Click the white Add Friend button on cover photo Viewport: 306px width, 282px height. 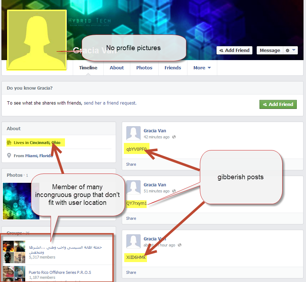(234, 50)
